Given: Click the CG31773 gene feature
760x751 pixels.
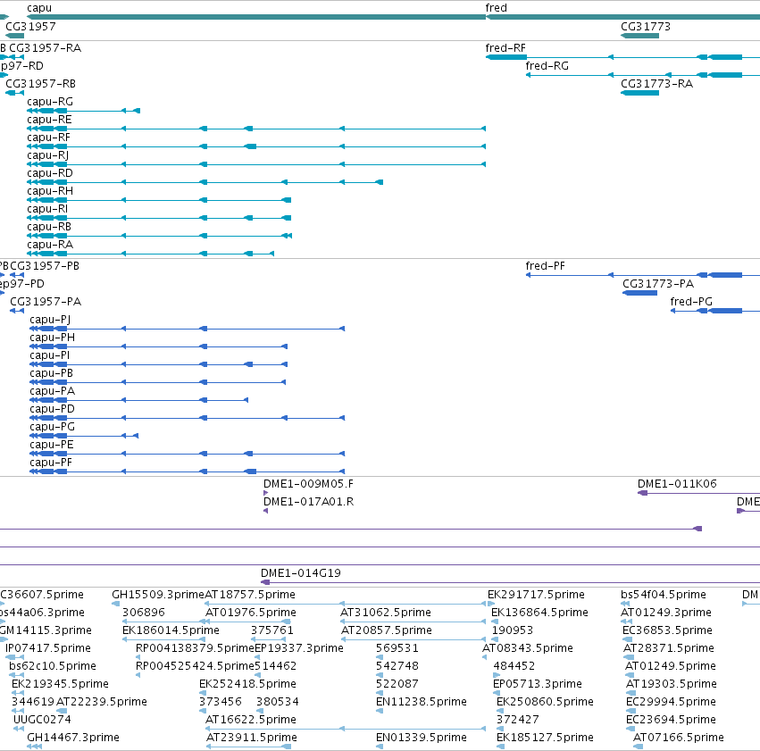Looking at the screenshot, I should coord(639,36).
